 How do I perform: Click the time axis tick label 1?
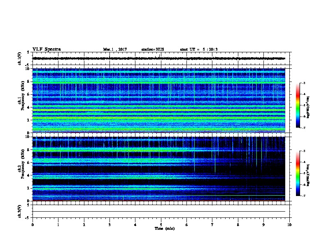[x=58, y=225]
